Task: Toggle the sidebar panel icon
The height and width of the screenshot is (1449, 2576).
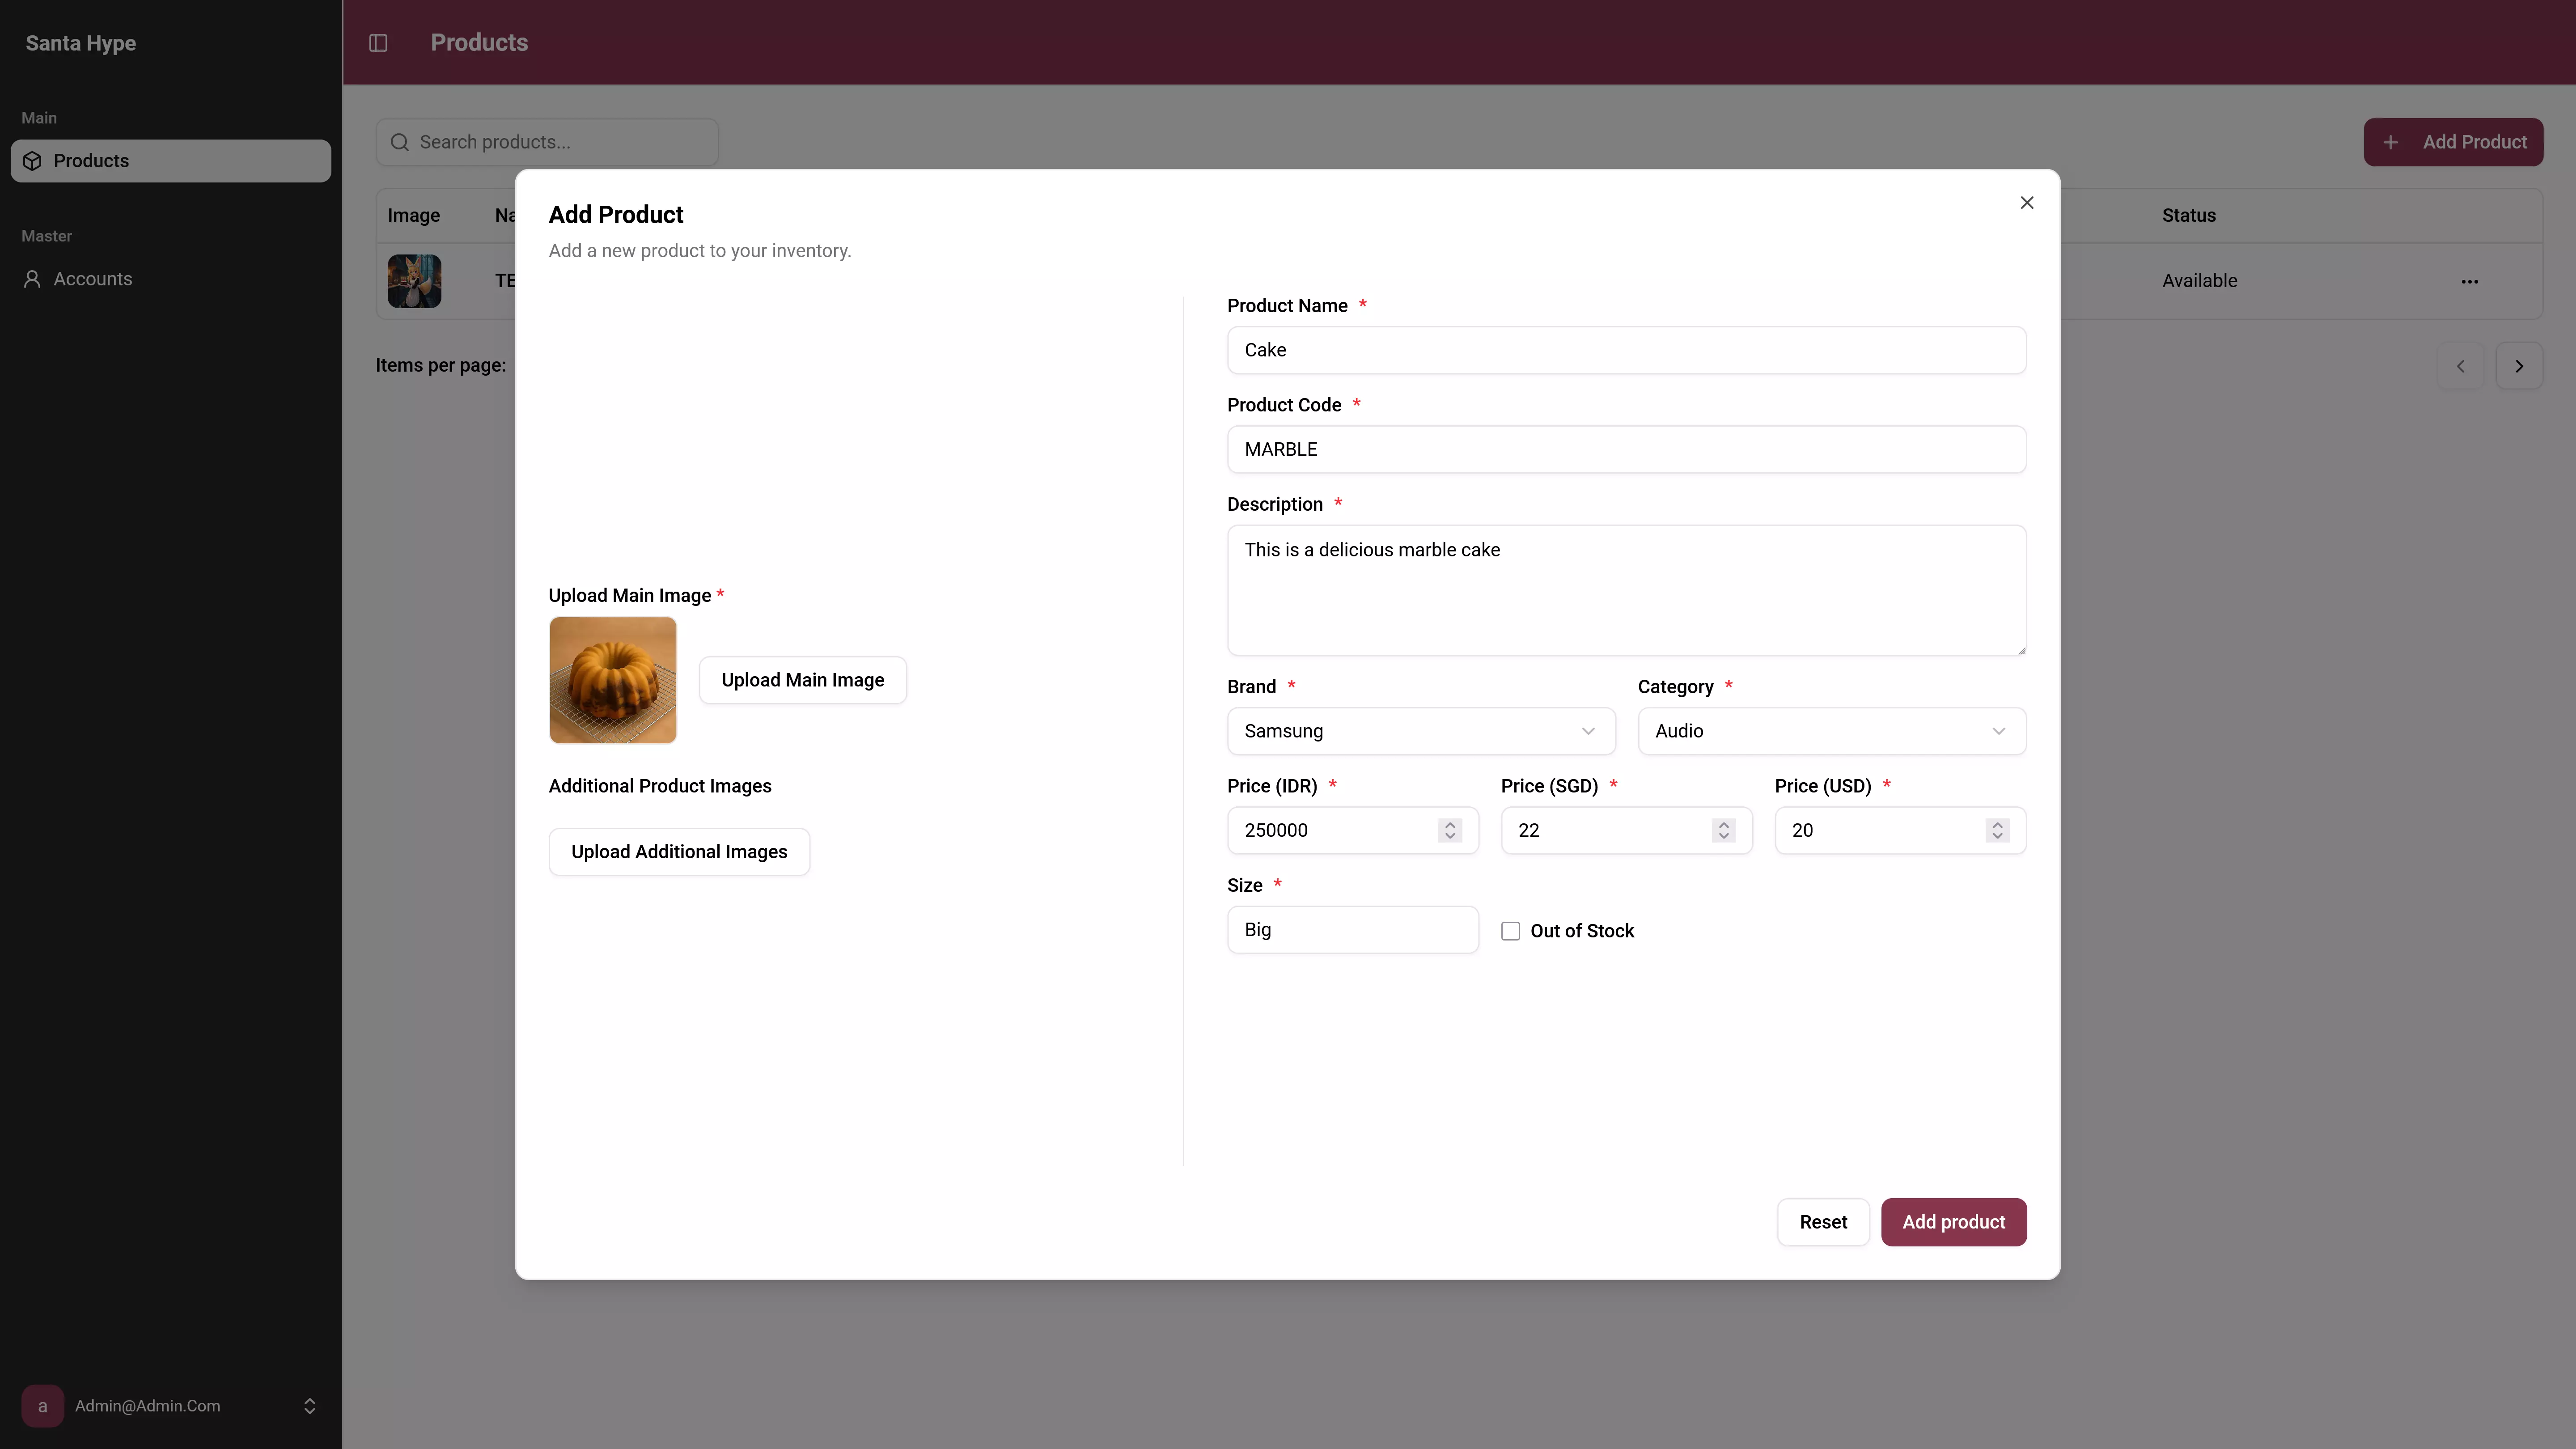Action: tap(378, 43)
